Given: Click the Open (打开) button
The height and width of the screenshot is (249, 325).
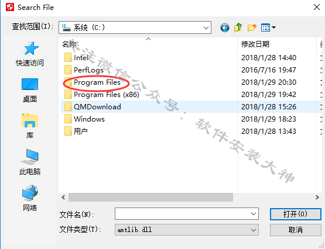Looking at the screenshot, I should (295, 214).
